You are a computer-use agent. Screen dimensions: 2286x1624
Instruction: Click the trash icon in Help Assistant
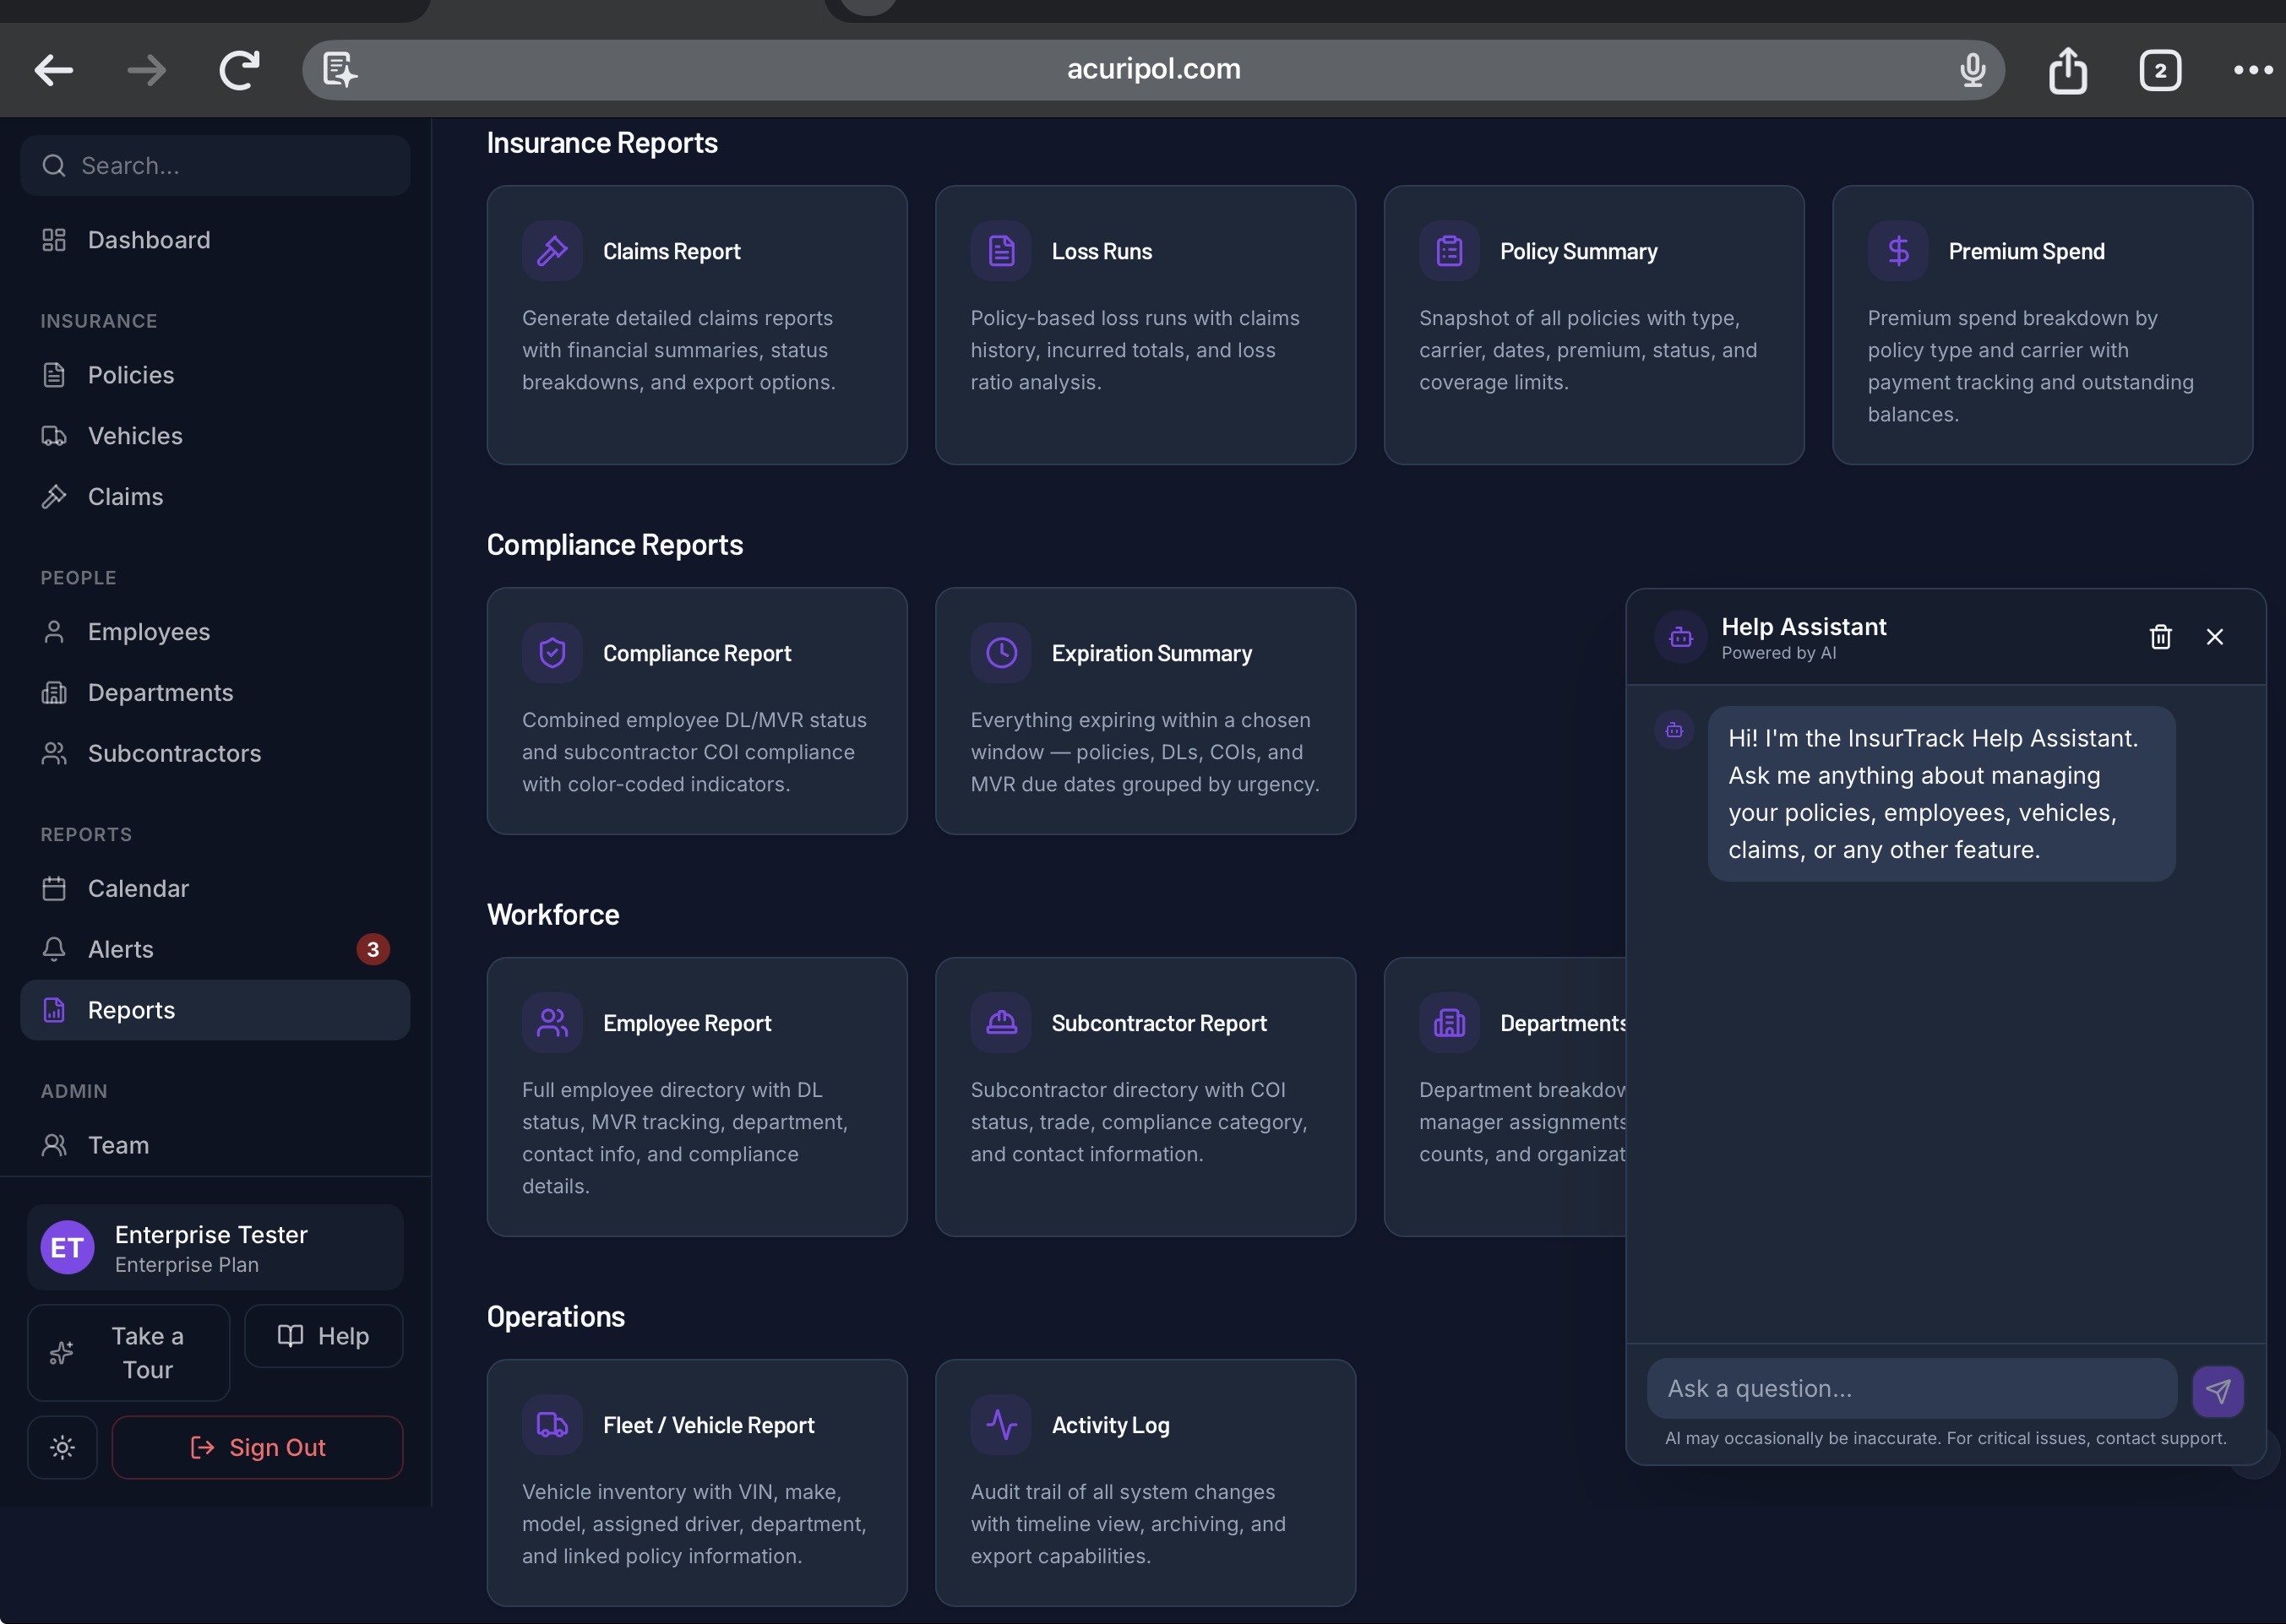2160,637
